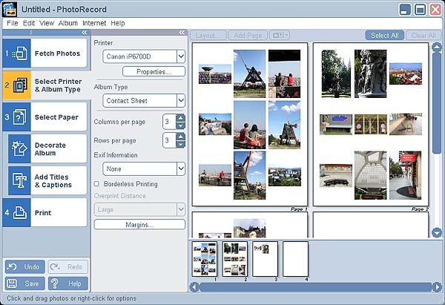Click the Save disk icon button
Image resolution: width=445 pixels, height=305 pixels.
point(13,283)
